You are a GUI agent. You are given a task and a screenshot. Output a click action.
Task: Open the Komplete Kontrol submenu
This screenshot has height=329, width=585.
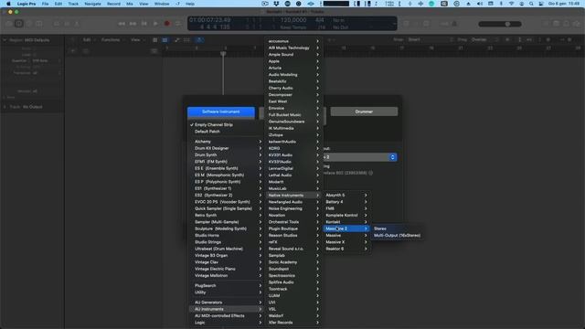click(x=346, y=216)
